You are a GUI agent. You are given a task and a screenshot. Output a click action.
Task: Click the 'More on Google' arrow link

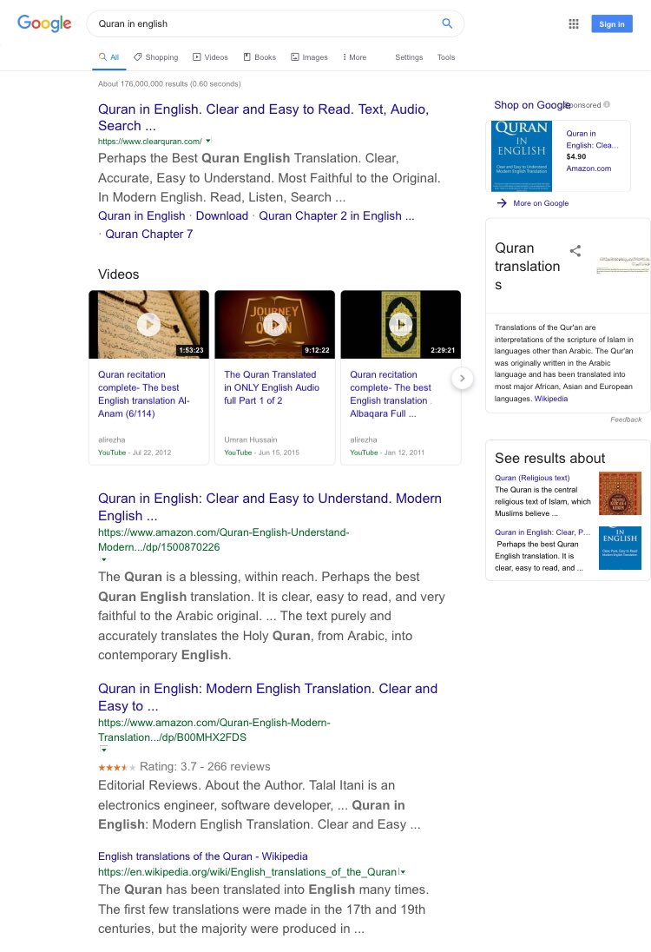coord(533,202)
